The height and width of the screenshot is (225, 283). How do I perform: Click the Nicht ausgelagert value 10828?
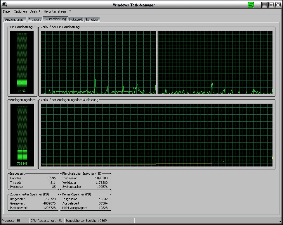click(103, 208)
